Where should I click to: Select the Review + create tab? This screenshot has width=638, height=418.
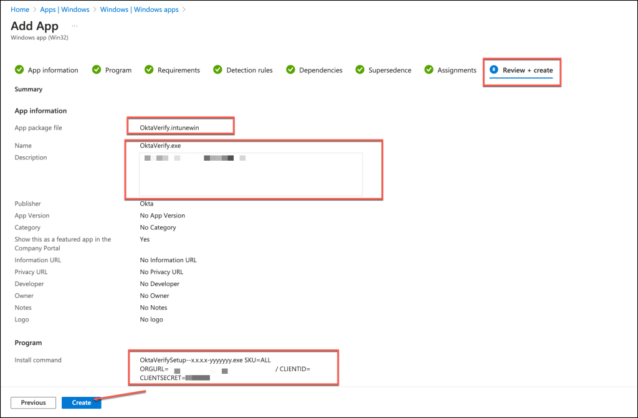point(528,70)
